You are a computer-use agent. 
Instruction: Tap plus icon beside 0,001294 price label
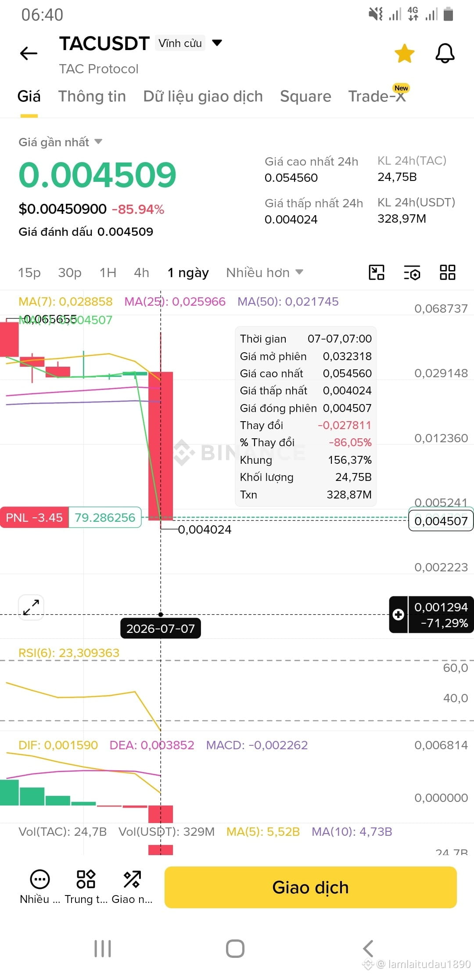pyautogui.click(x=399, y=614)
